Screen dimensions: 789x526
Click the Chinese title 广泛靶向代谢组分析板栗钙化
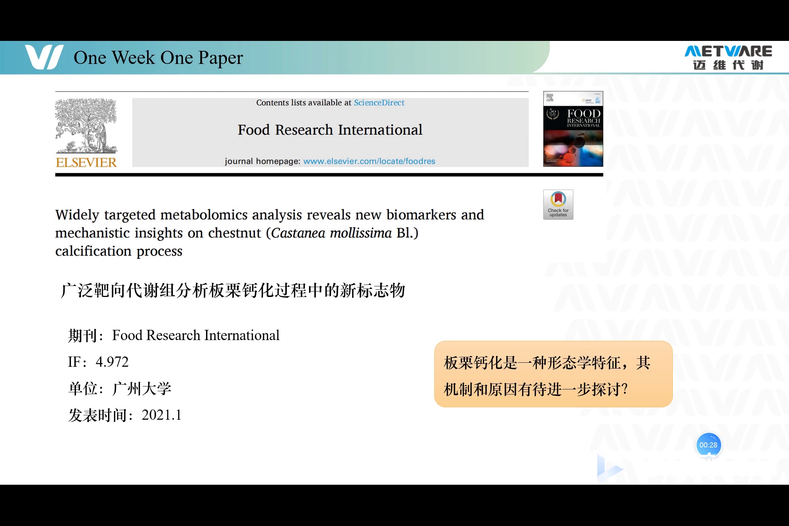coord(233,291)
